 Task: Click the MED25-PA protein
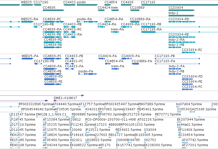(30, 56)
